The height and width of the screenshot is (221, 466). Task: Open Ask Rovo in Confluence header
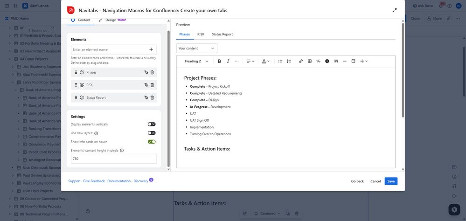pos(424,6)
